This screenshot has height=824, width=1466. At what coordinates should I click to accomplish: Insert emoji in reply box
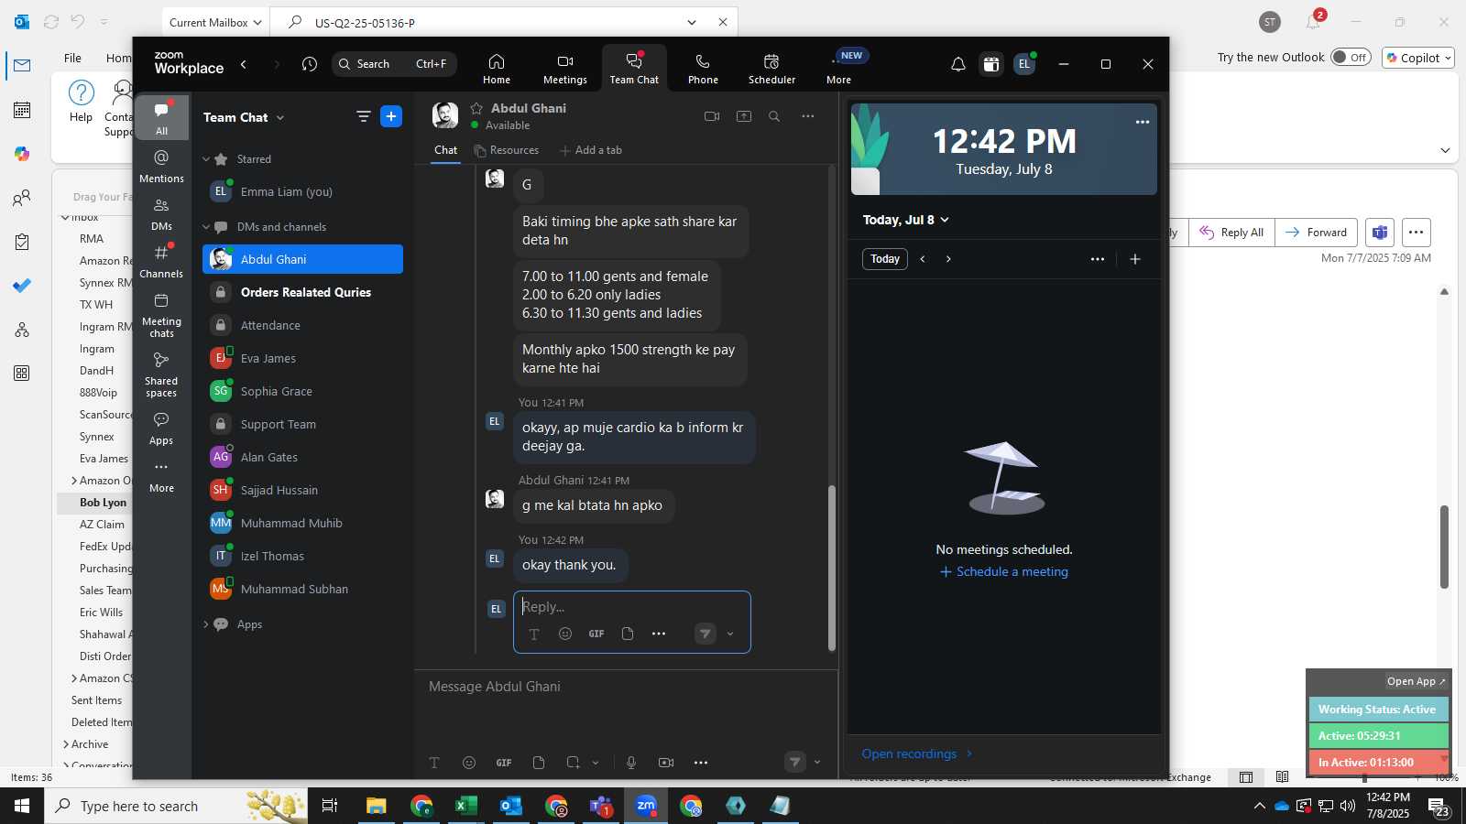(x=565, y=634)
